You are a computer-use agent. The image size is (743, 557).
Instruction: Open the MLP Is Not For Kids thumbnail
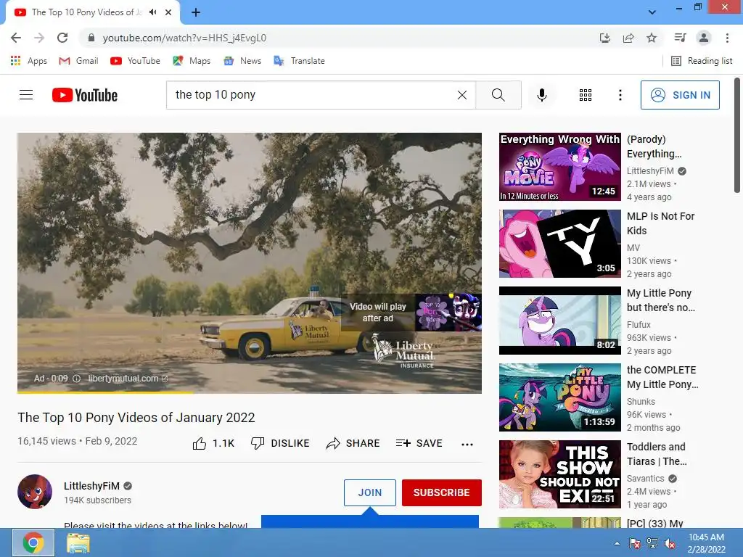(x=559, y=244)
